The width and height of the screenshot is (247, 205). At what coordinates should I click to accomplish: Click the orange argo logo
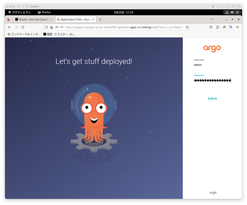212,48
